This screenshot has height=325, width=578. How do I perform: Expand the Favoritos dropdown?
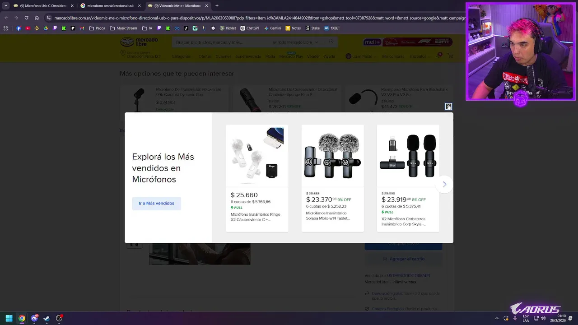coord(420,56)
